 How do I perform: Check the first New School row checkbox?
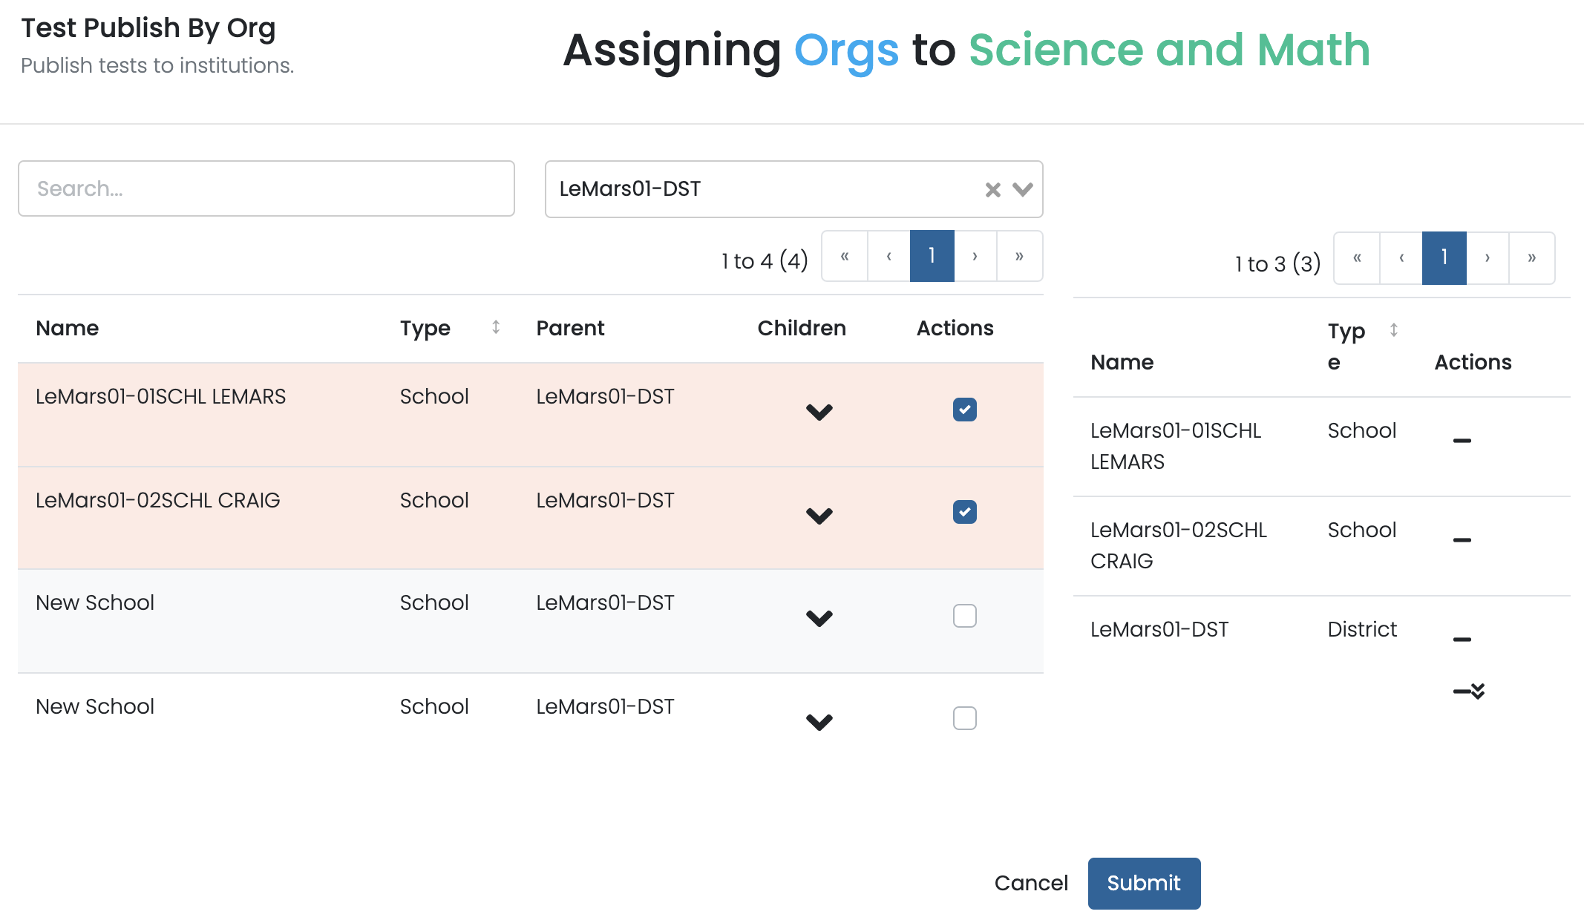click(x=964, y=615)
